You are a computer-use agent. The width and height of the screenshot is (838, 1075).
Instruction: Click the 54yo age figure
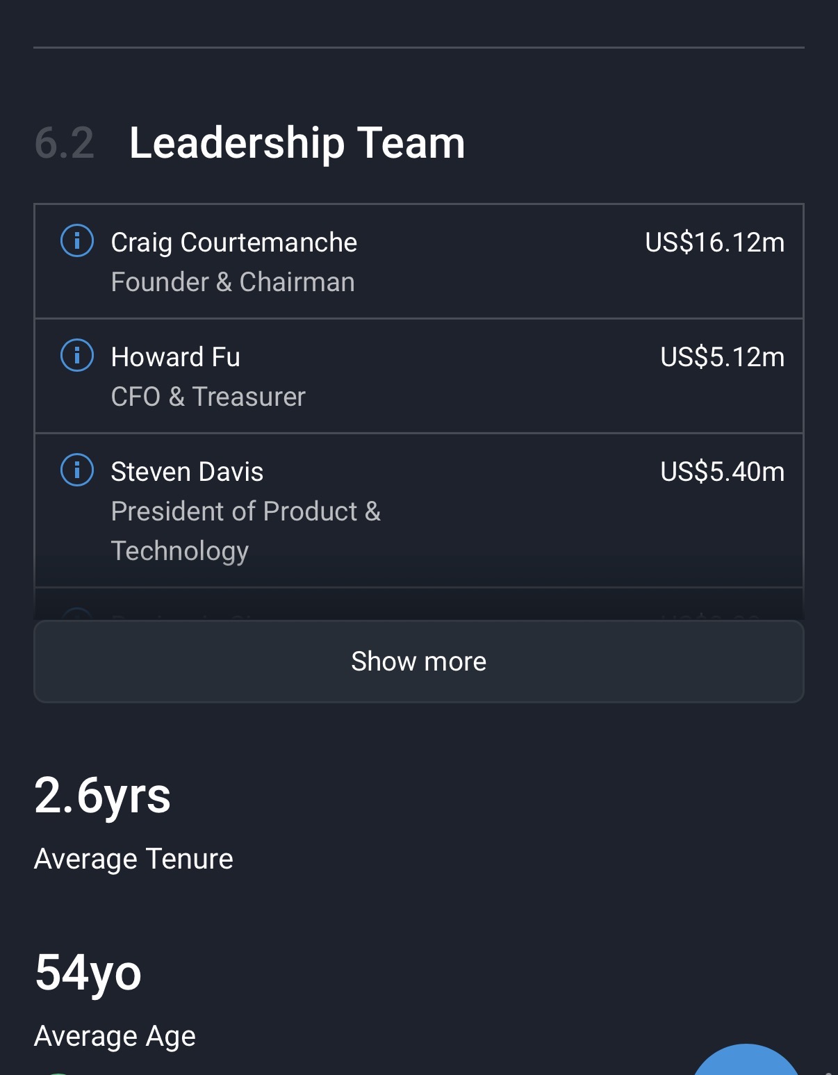[x=88, y=972]
